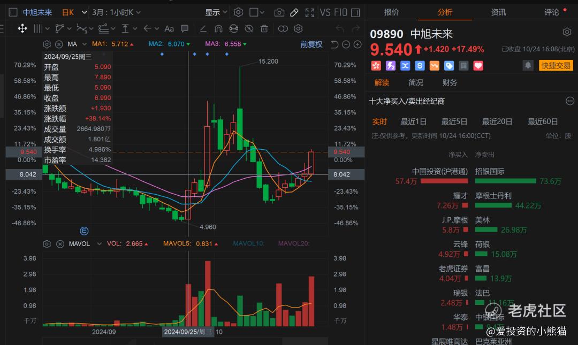The width and height of the screenshot is (578, 345).
Task: Select 最近60日 broker period
Action: 543,121
